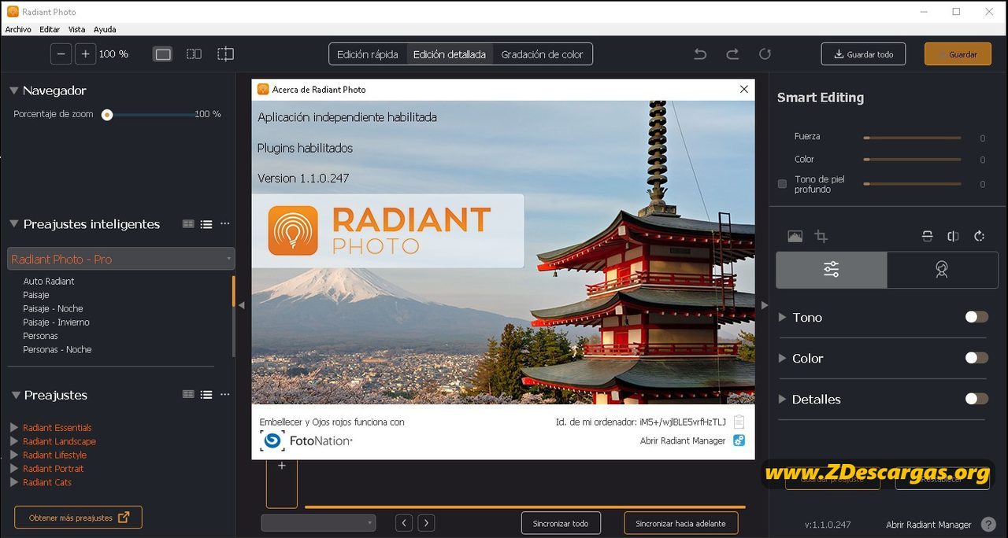Select the crop tool icon
The width and height of the screenshot is (1008, 538).
point(821,236)
